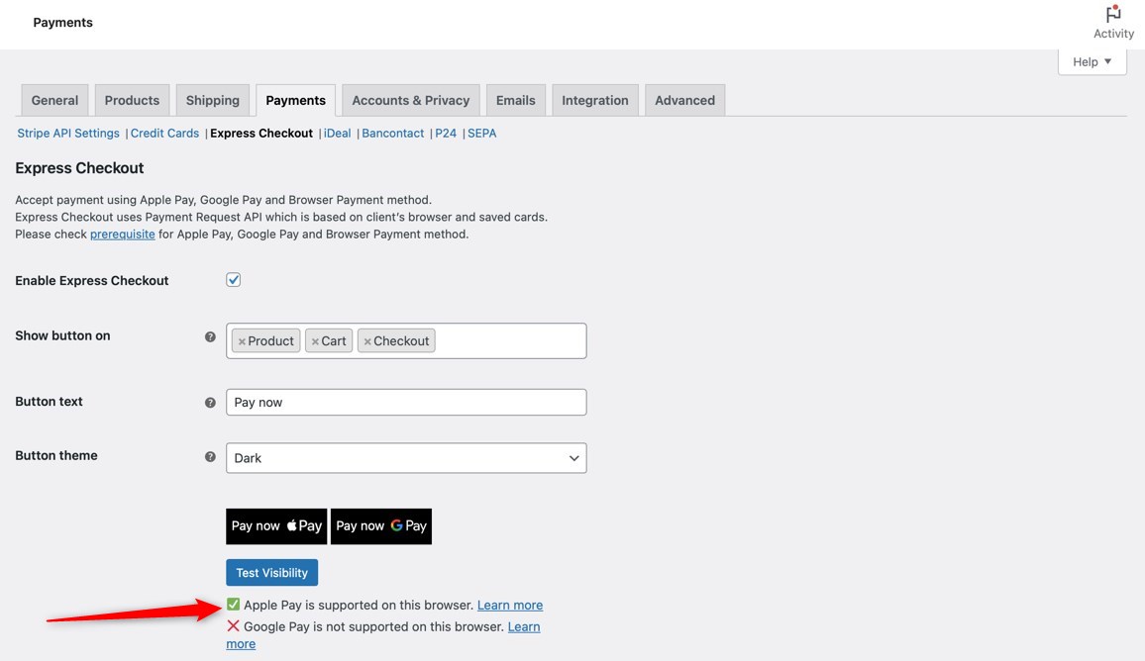Click the Test Visibility button
Screen dimensions: 1145x661
(x=271, y=573)
